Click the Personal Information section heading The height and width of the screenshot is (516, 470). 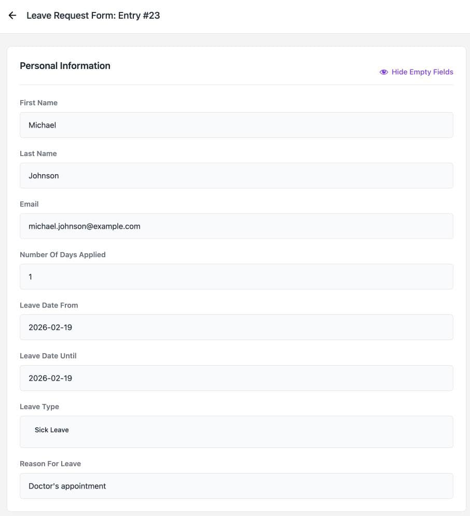[65, 66]
